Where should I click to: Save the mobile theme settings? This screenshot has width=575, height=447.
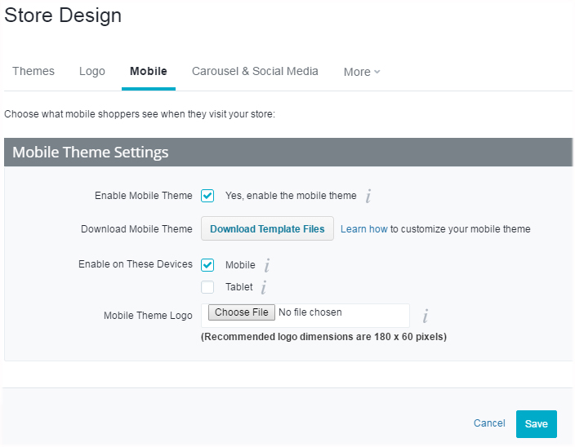(536, 424)
